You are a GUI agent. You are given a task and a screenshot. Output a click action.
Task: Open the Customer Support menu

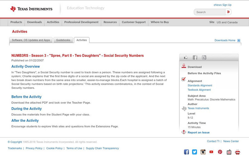[134, 22]
